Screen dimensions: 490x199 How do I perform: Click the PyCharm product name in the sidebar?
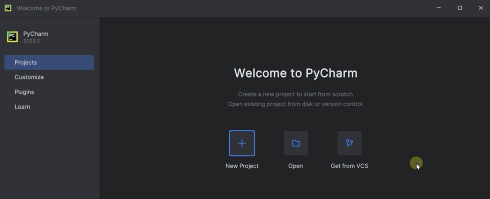(36, 34)
